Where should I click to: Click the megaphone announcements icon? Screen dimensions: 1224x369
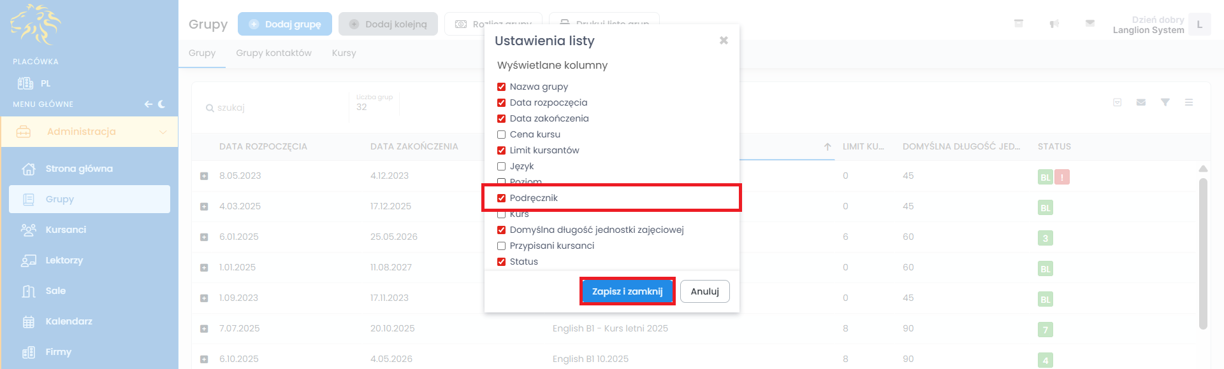click(x=1054, y=24)
